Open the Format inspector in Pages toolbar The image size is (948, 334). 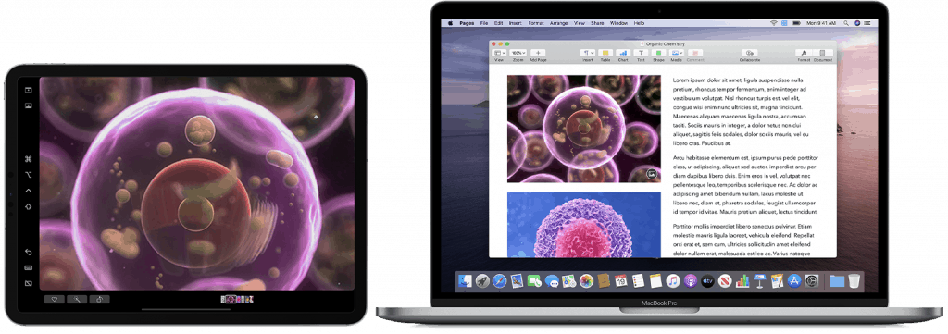(804, 53)
